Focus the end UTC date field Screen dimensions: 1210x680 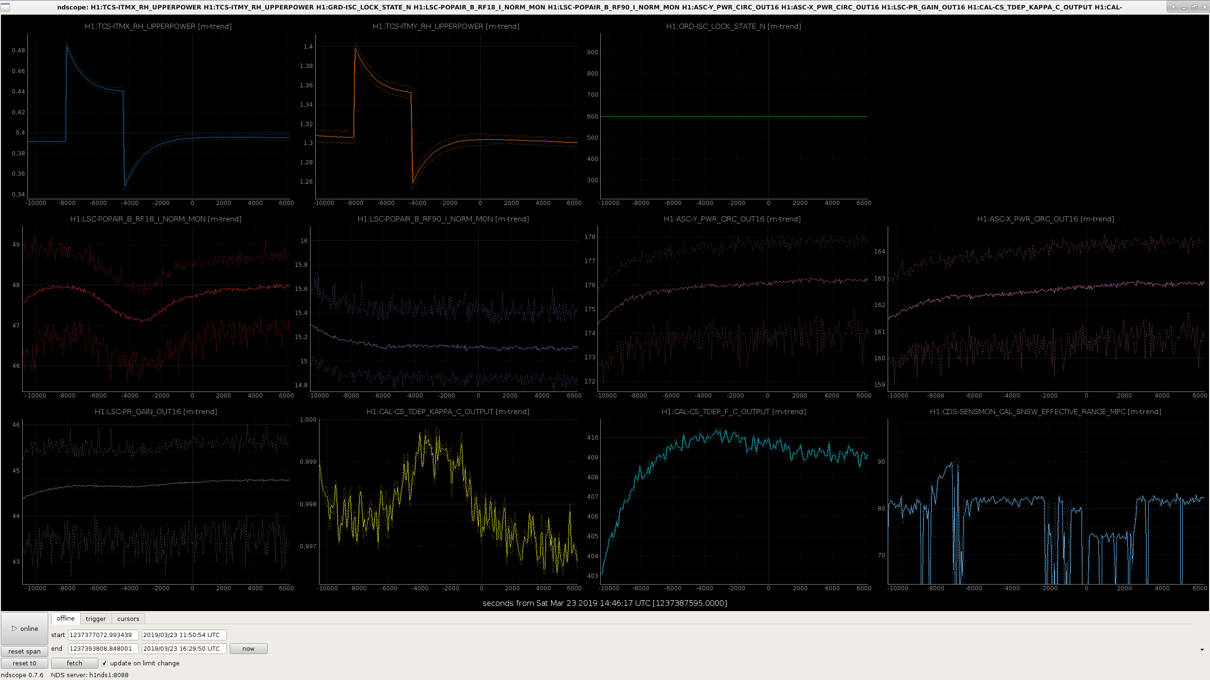[x=184, y=648]
